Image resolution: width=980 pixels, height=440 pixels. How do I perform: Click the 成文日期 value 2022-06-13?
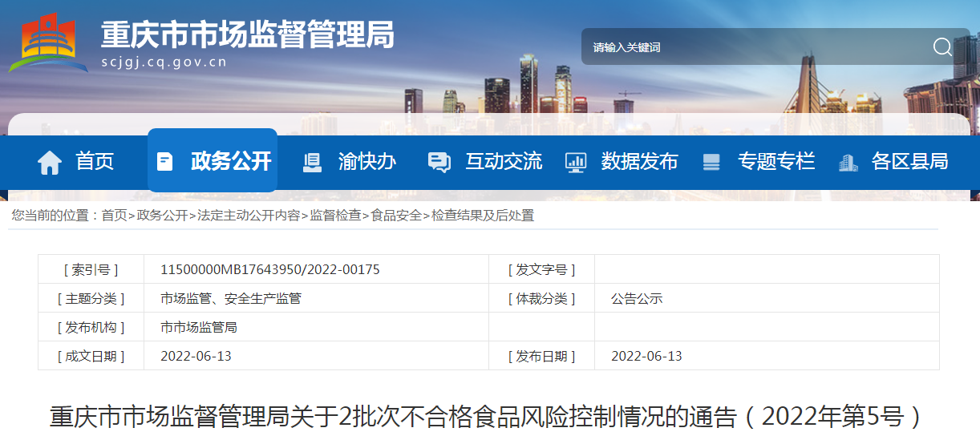[x=196, y=356]
